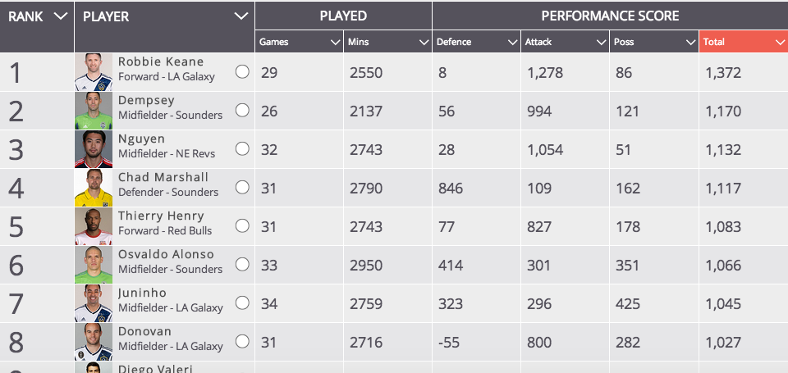Select the radio button for Robbie Keane
788x373 pixels.
click(x=242, y=72)
